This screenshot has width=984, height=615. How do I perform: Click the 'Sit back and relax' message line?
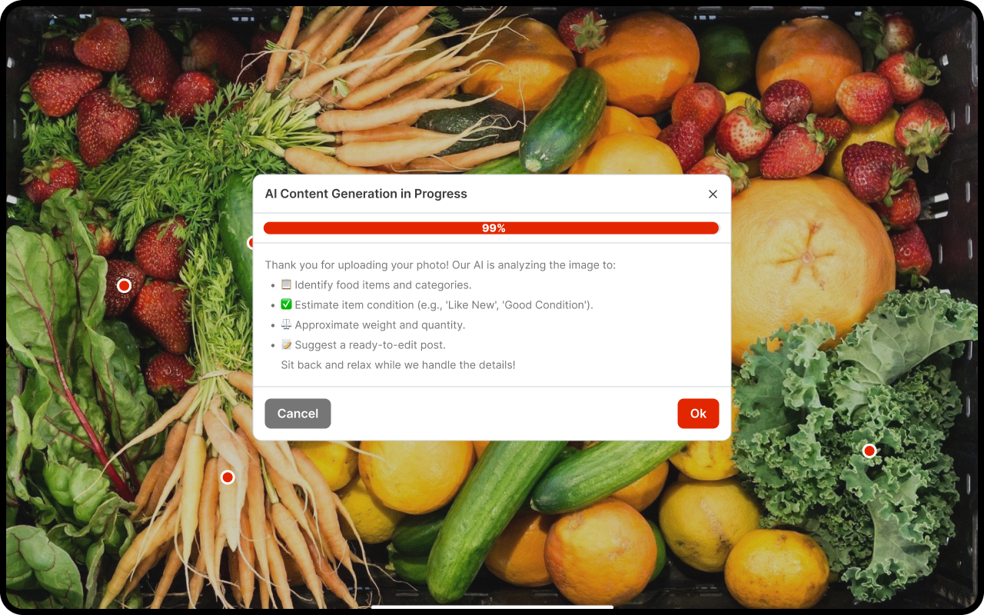click(x=398, y=365)
